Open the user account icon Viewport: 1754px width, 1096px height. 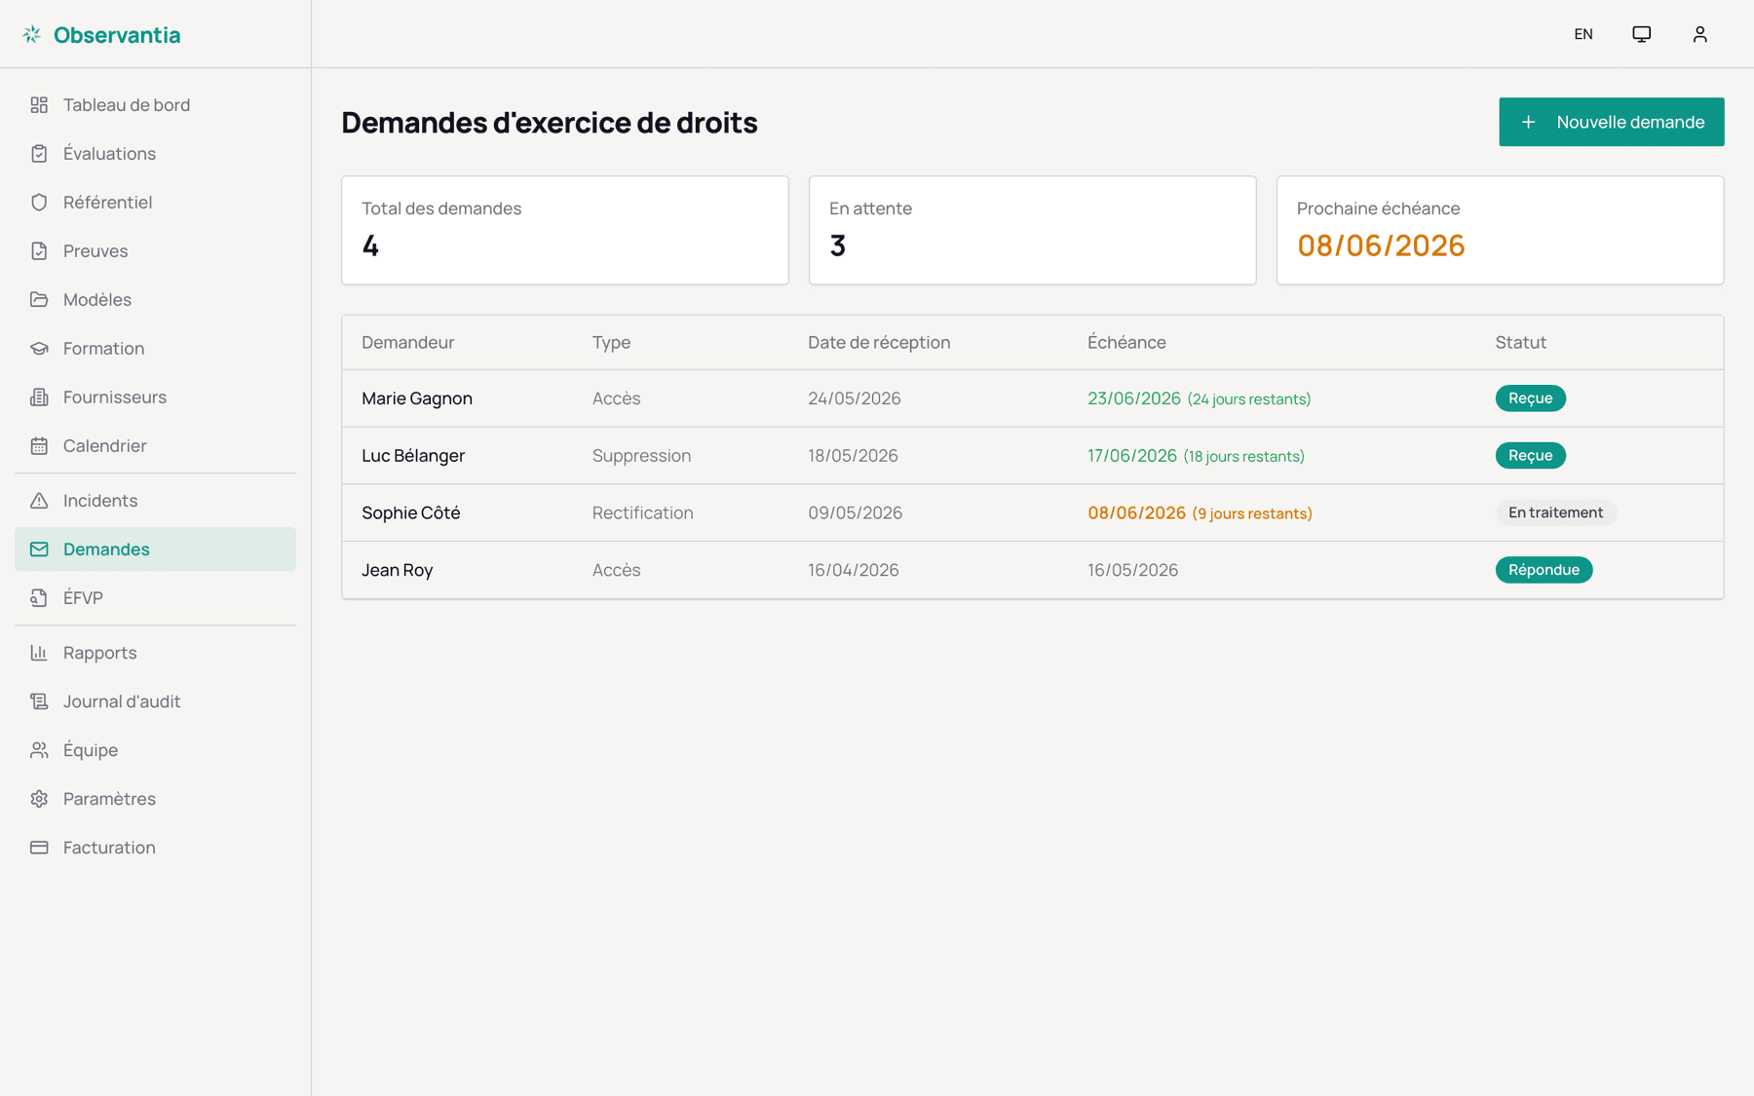(1700, 34)
